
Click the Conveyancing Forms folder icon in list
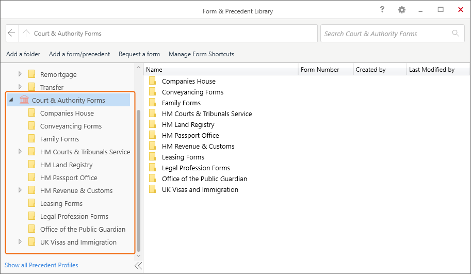pyautogui.click(x=153, y=92)
